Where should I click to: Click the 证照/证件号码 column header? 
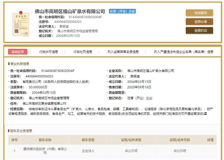(180, 140)
